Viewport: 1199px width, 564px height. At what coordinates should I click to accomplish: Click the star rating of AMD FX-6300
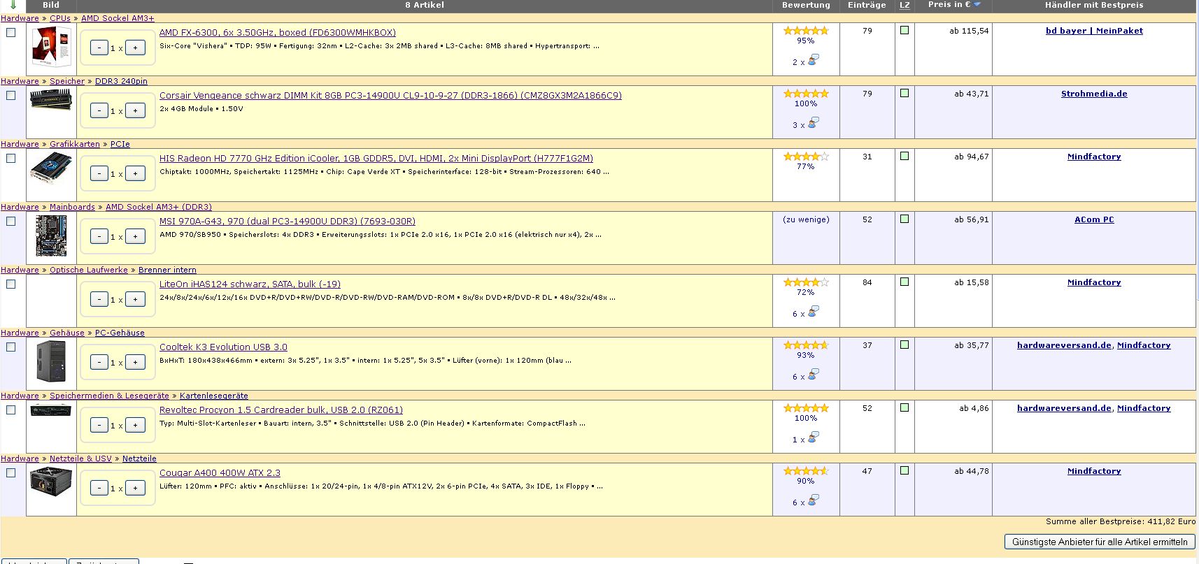pyautogui.click(x=806, y=31)
